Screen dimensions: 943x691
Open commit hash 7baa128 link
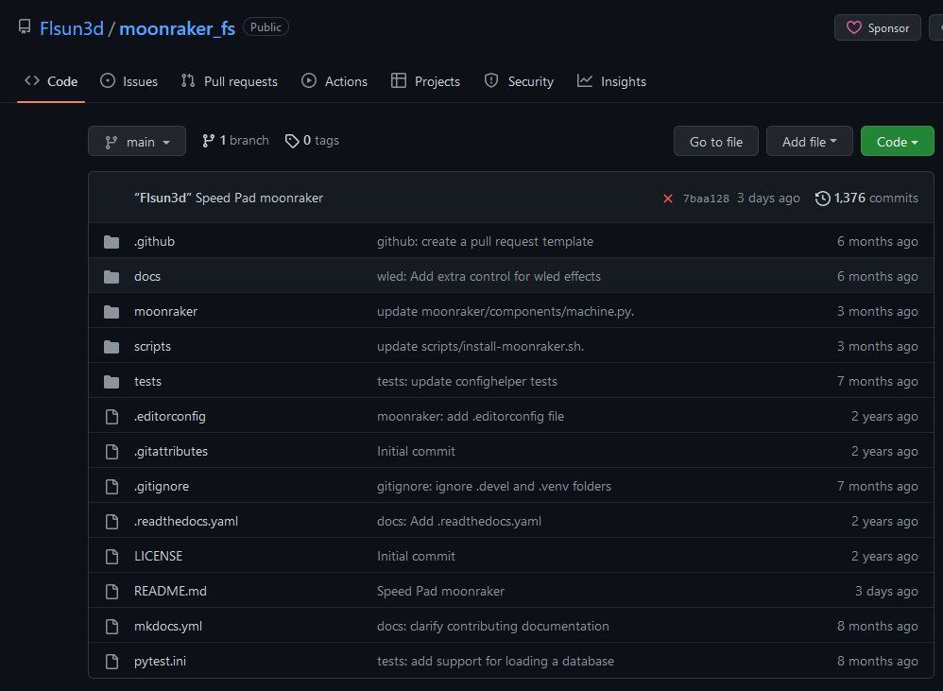(706, 199)
